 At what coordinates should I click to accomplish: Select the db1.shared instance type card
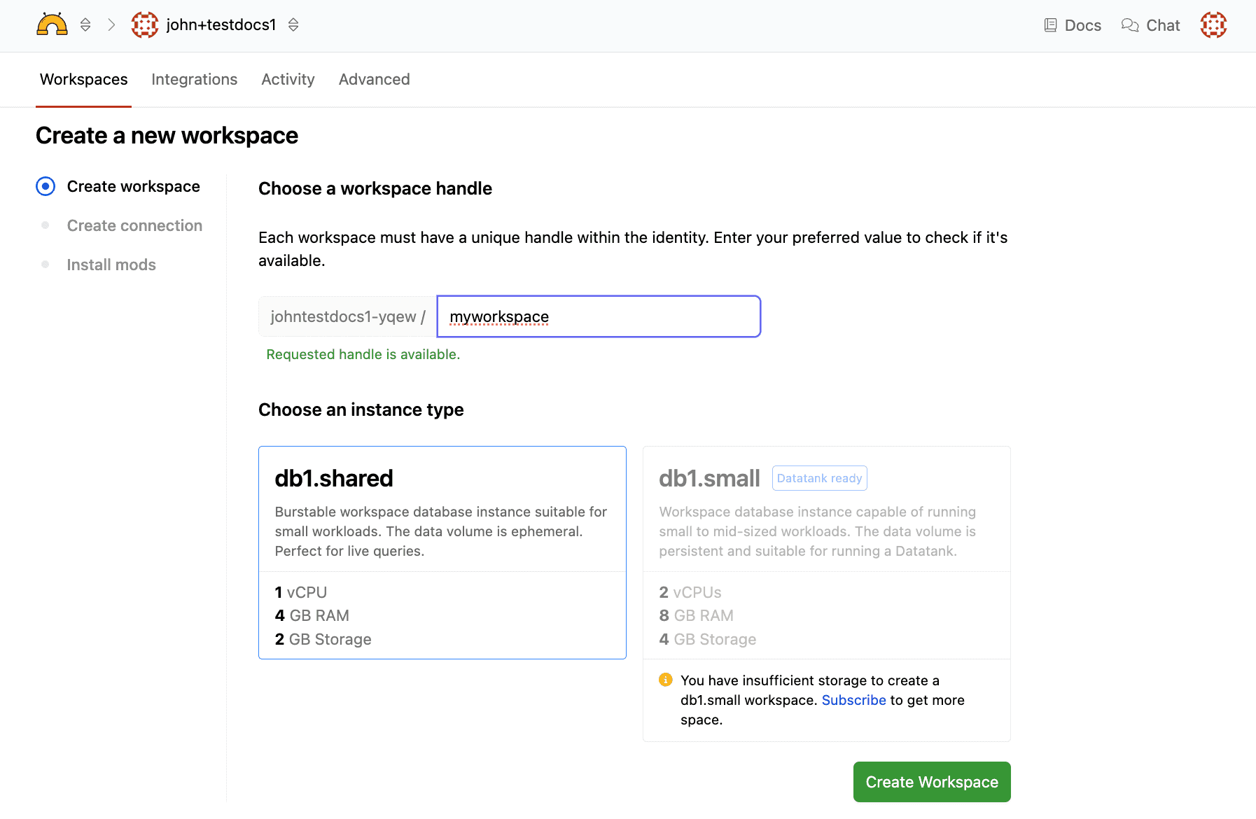442,552
